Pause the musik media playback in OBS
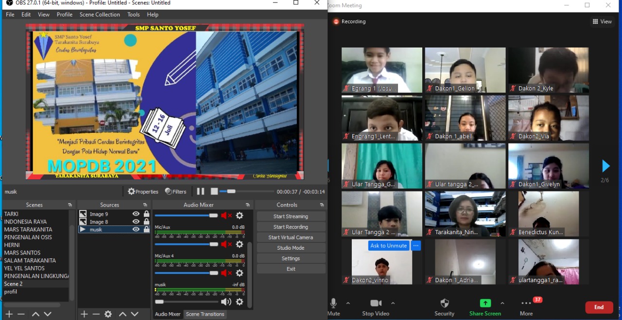Screen dimensions: 622x320 tap(201, 192)
